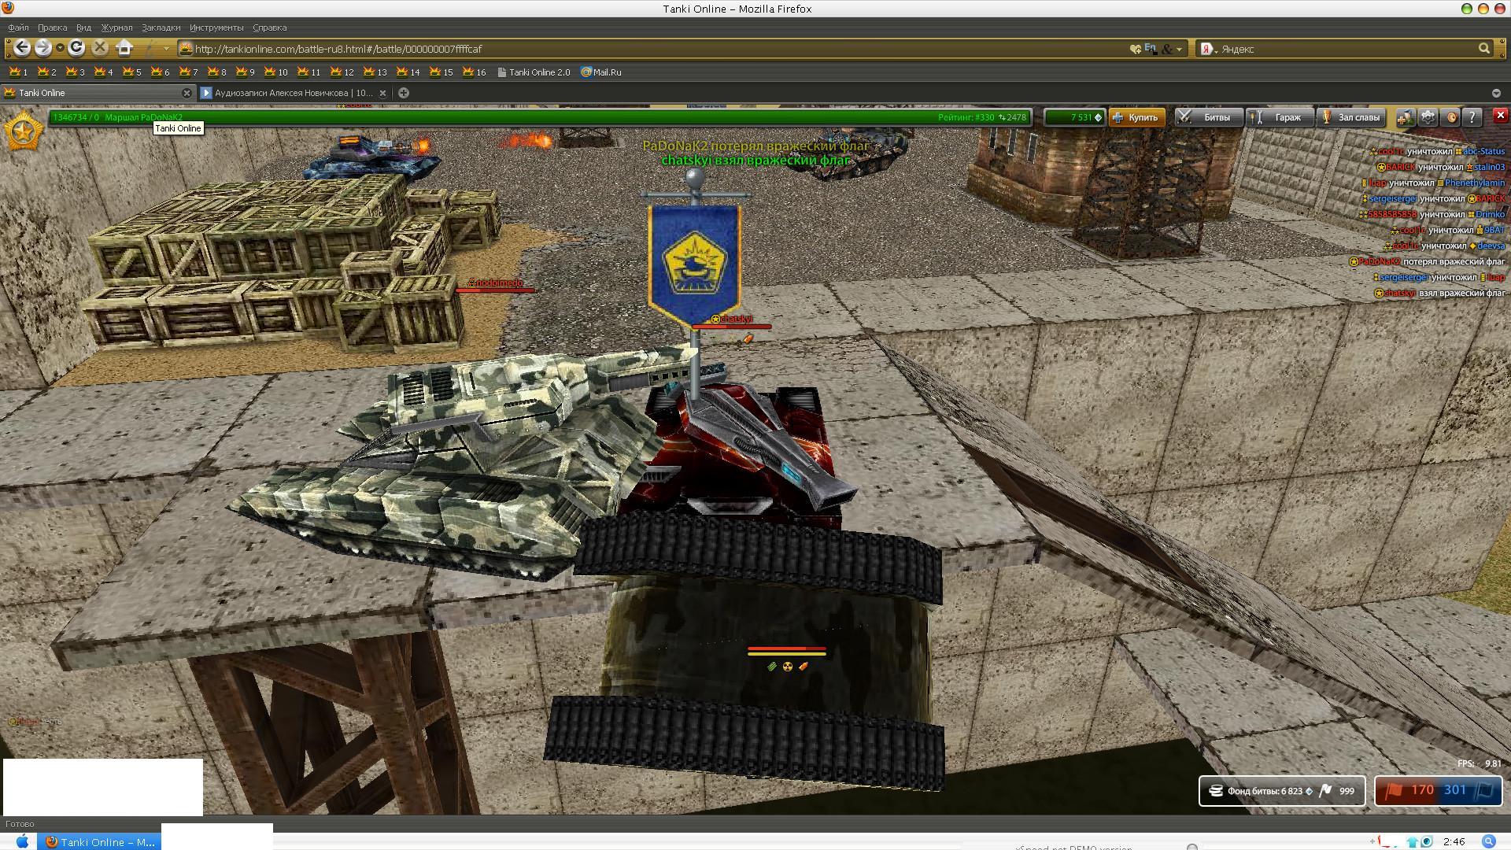Toggle the sound icon in the game toolbar

point(1450,117)
